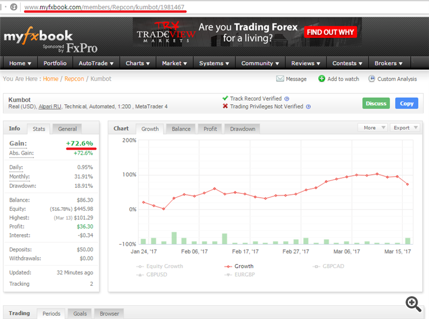Image resolution: width=429 pixels, height=319 pixels.
Task: Click the Custom Analysis link
Action: [x=397, y=79]
